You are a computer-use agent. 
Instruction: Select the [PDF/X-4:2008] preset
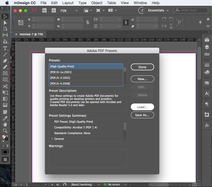(86, 84)
